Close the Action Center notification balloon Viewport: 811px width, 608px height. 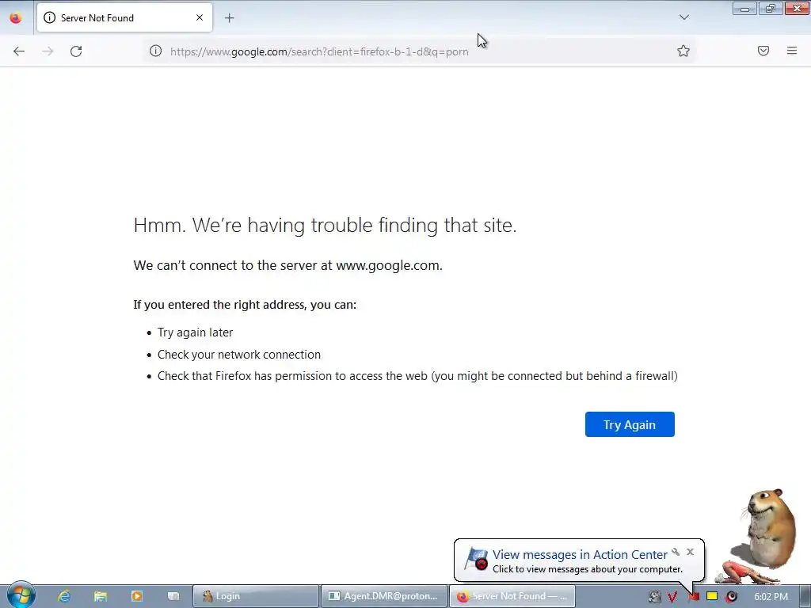coord(690,552)
